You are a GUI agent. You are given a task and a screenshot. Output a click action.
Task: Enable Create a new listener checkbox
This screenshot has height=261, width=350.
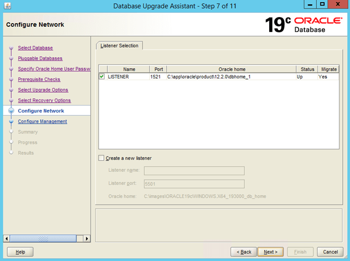tap(101, 158)
